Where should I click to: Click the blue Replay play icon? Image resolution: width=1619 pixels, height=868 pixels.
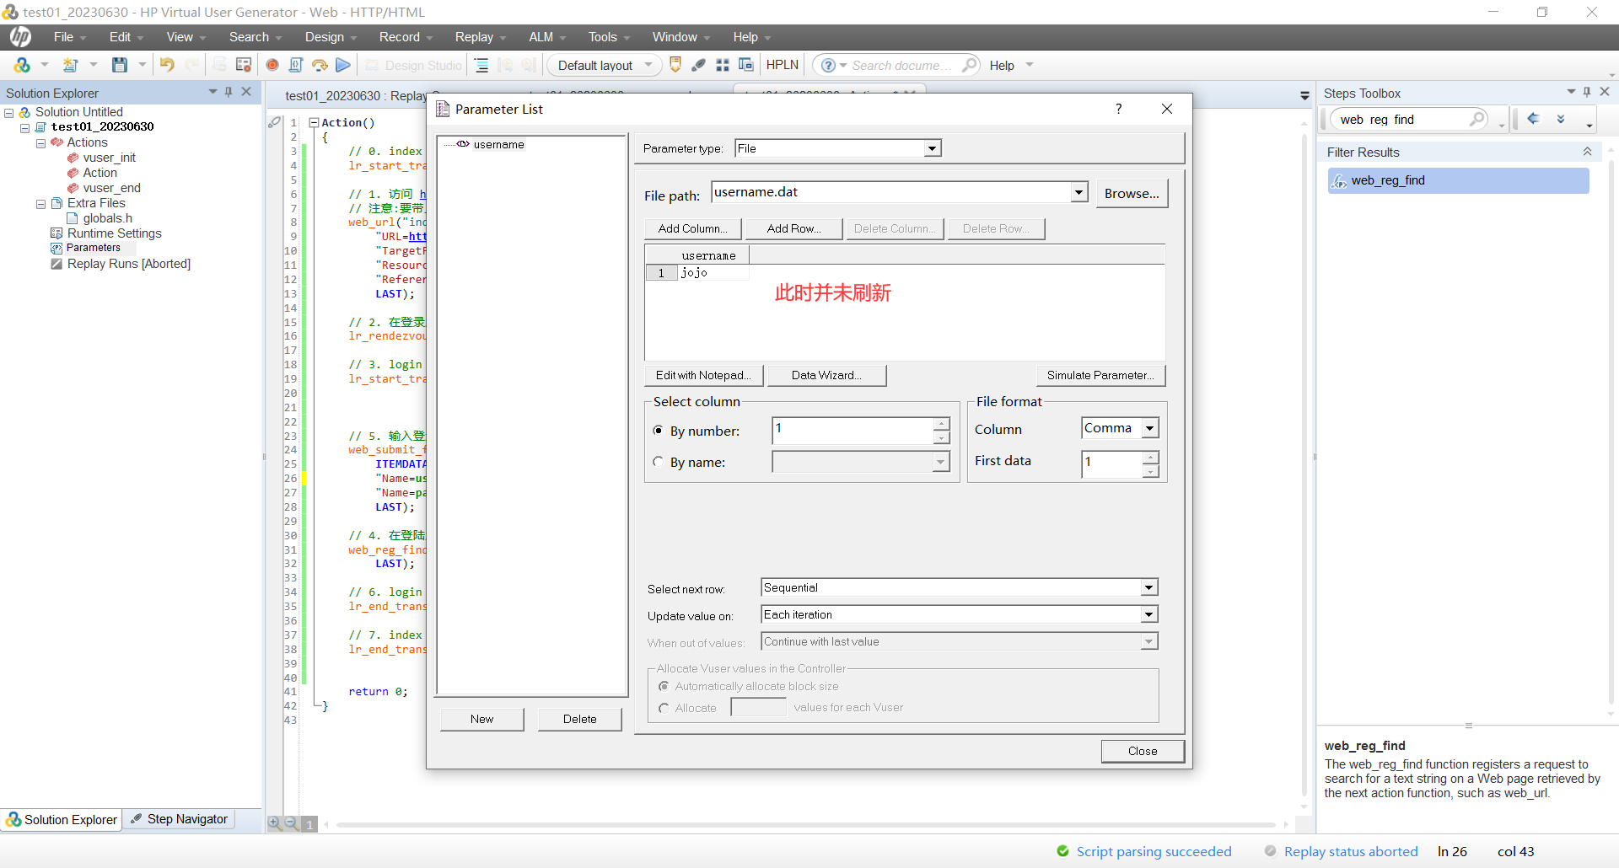tap(343, 65)
